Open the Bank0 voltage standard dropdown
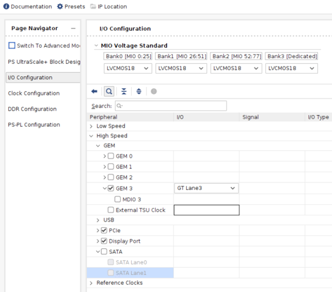Image resolution: width=332 pixels, height=292 pixels. pos(128,68)
